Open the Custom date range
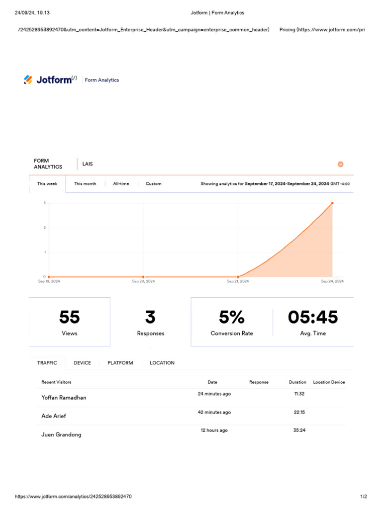This screenshot has width=382, height=509. [x=153, y=184]
